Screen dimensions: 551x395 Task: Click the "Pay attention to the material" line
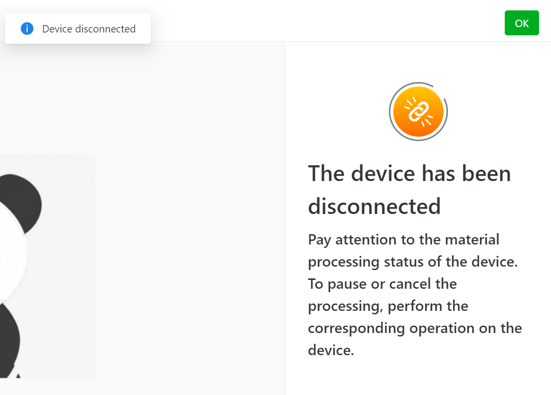(404, 240)
